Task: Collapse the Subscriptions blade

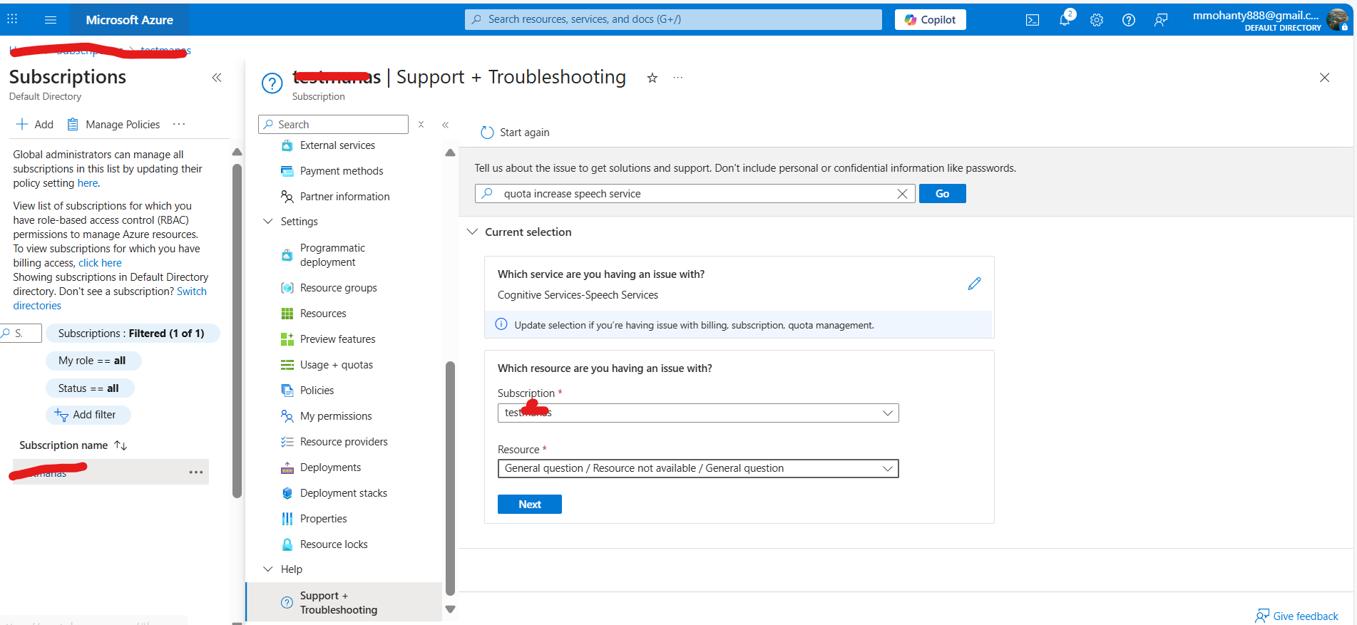Action: click(217, 78)
